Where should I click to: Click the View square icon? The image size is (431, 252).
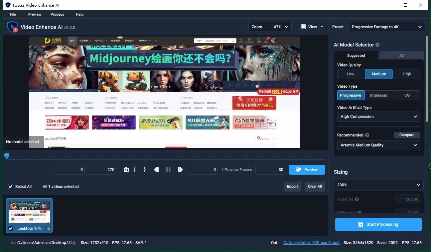(303, 27)
